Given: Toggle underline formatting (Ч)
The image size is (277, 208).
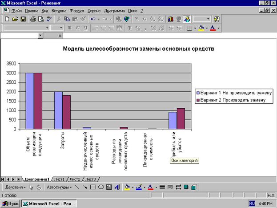Looking at the screenshot, I should click(x=85, y=28).
